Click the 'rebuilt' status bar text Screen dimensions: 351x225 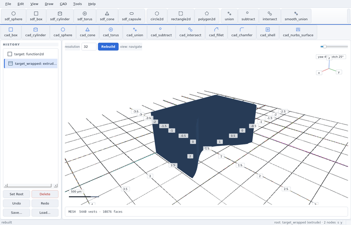coord(7,222)
